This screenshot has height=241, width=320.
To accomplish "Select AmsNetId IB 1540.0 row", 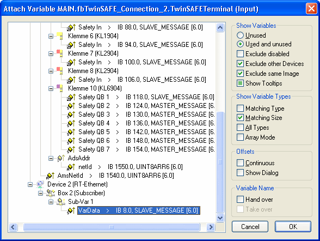I will coord(115,176).
